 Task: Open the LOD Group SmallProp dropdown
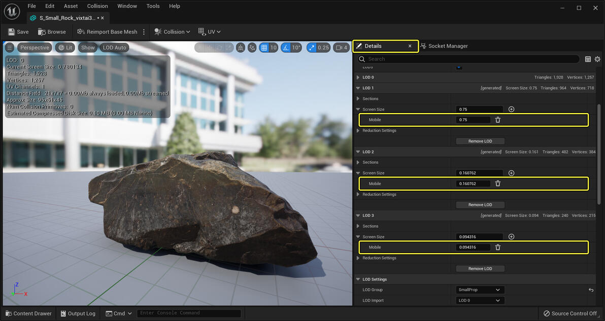pos(480,290)
